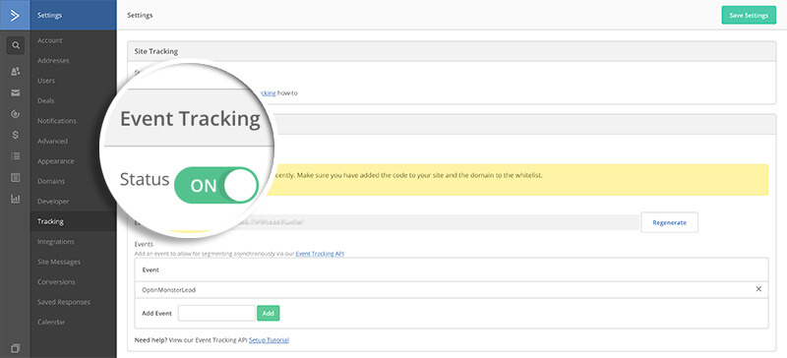Open Addresses settings
This screenshot has width=787, height=358.
pyautogui.click(x=53, y=60)
